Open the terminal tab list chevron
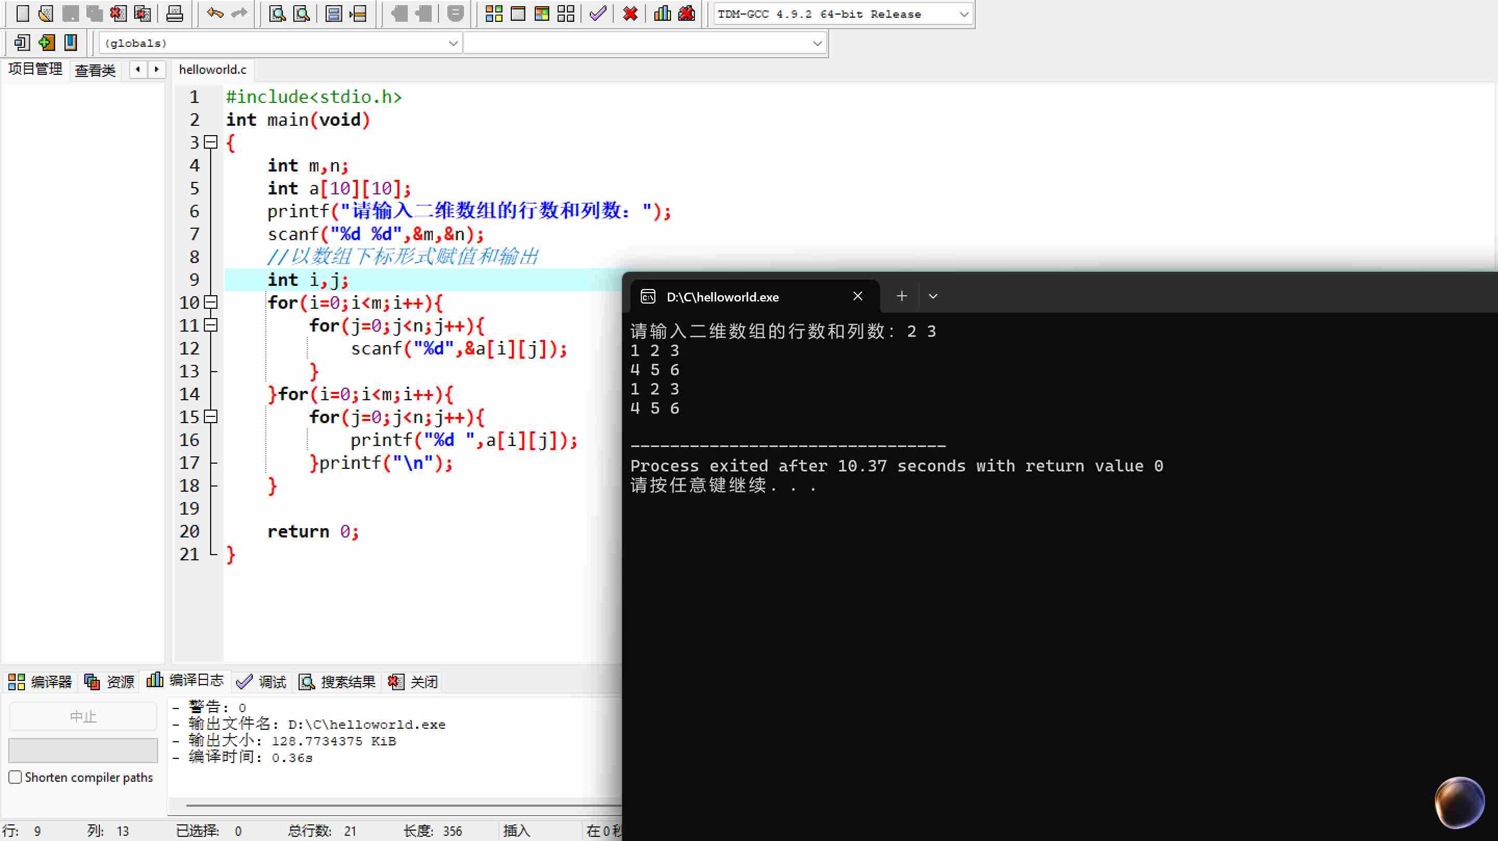 [933, 296]
